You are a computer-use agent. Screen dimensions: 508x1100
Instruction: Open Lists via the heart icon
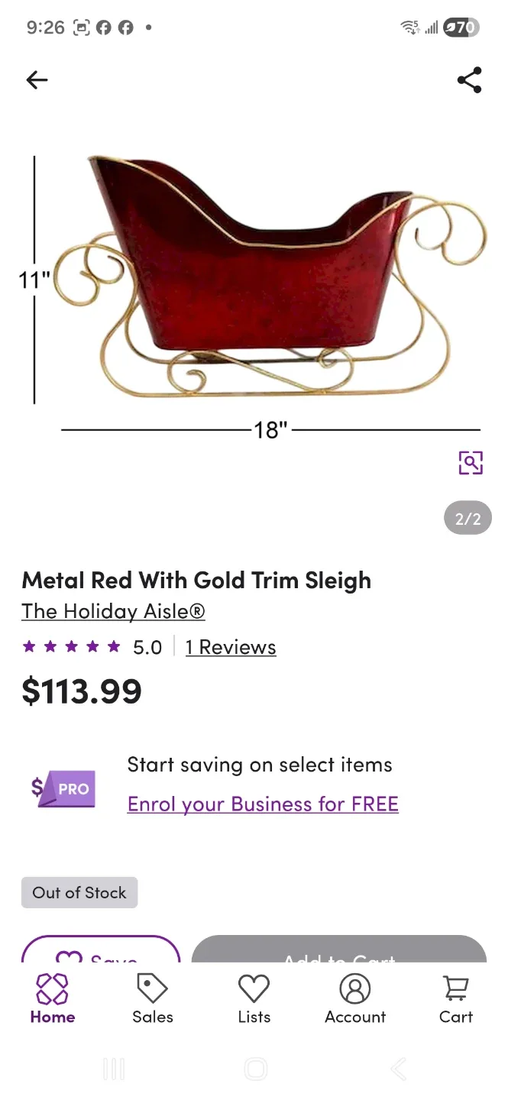pyautogui.click(x=254, y=989)
